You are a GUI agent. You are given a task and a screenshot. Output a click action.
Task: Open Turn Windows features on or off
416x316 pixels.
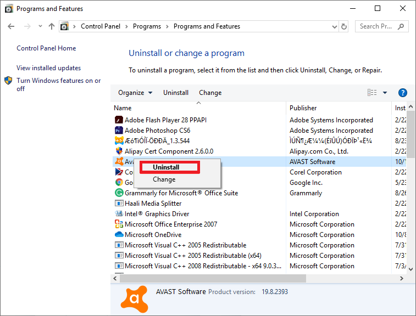(x=58, y=84)
